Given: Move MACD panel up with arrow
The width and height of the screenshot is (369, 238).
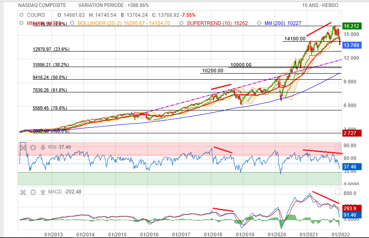Looking at the screenshot, I should click(43, 192).
